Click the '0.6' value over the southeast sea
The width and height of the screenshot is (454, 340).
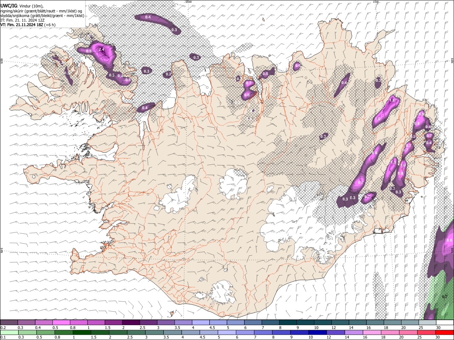tap(449, 240)
